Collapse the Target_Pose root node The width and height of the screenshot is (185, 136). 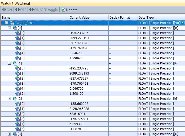[x=7, y=23]
